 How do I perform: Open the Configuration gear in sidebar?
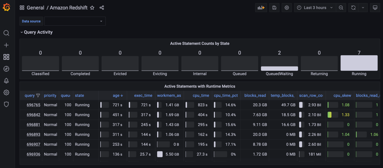pos(6,92)
